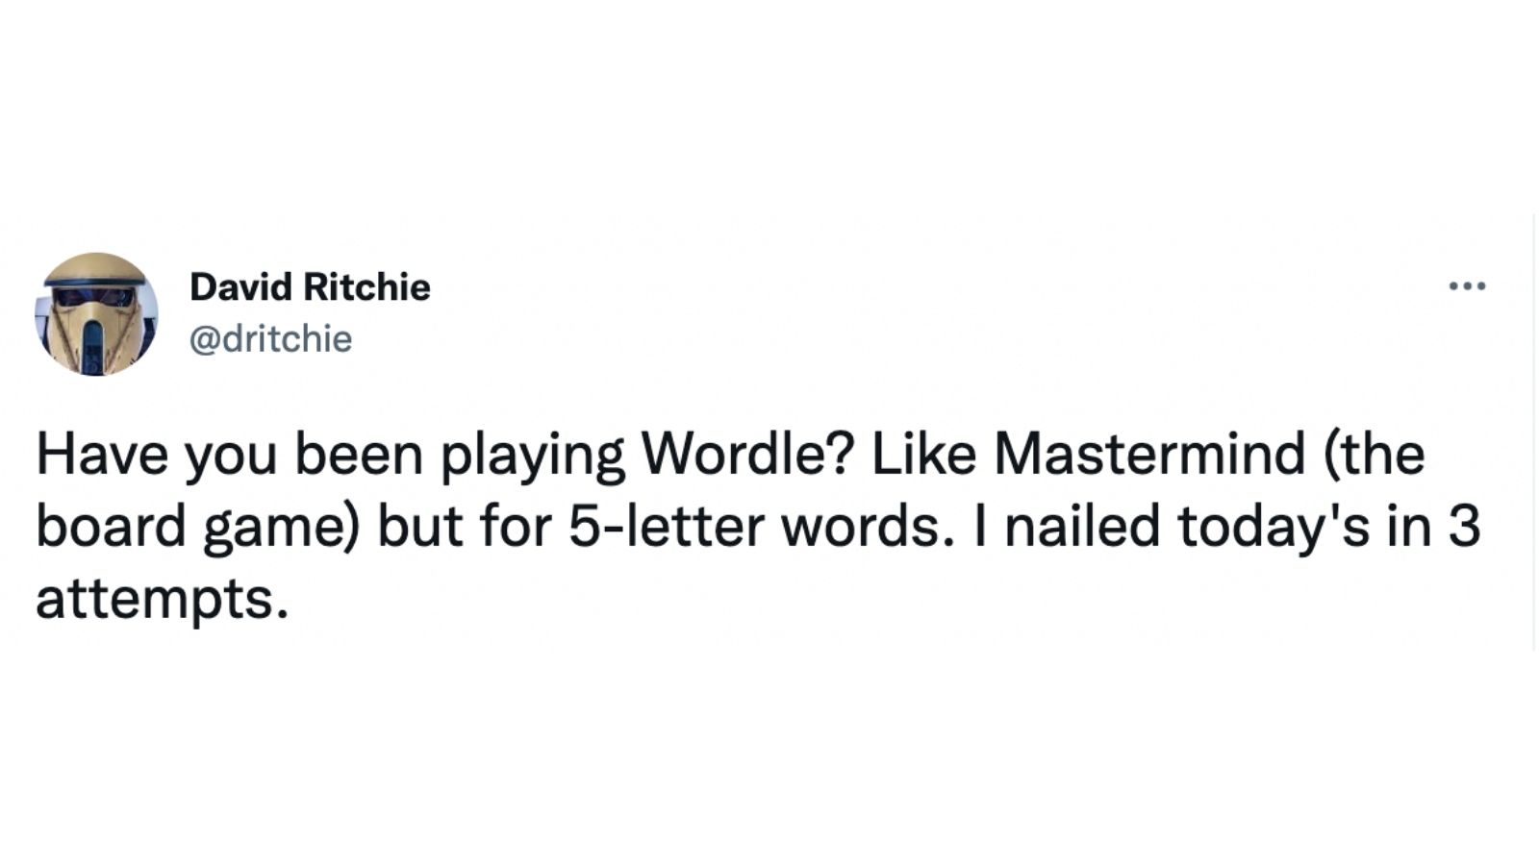Visit the @dritchie handle link
Viewport: 1539px width, 865px height.
(271, 338)
